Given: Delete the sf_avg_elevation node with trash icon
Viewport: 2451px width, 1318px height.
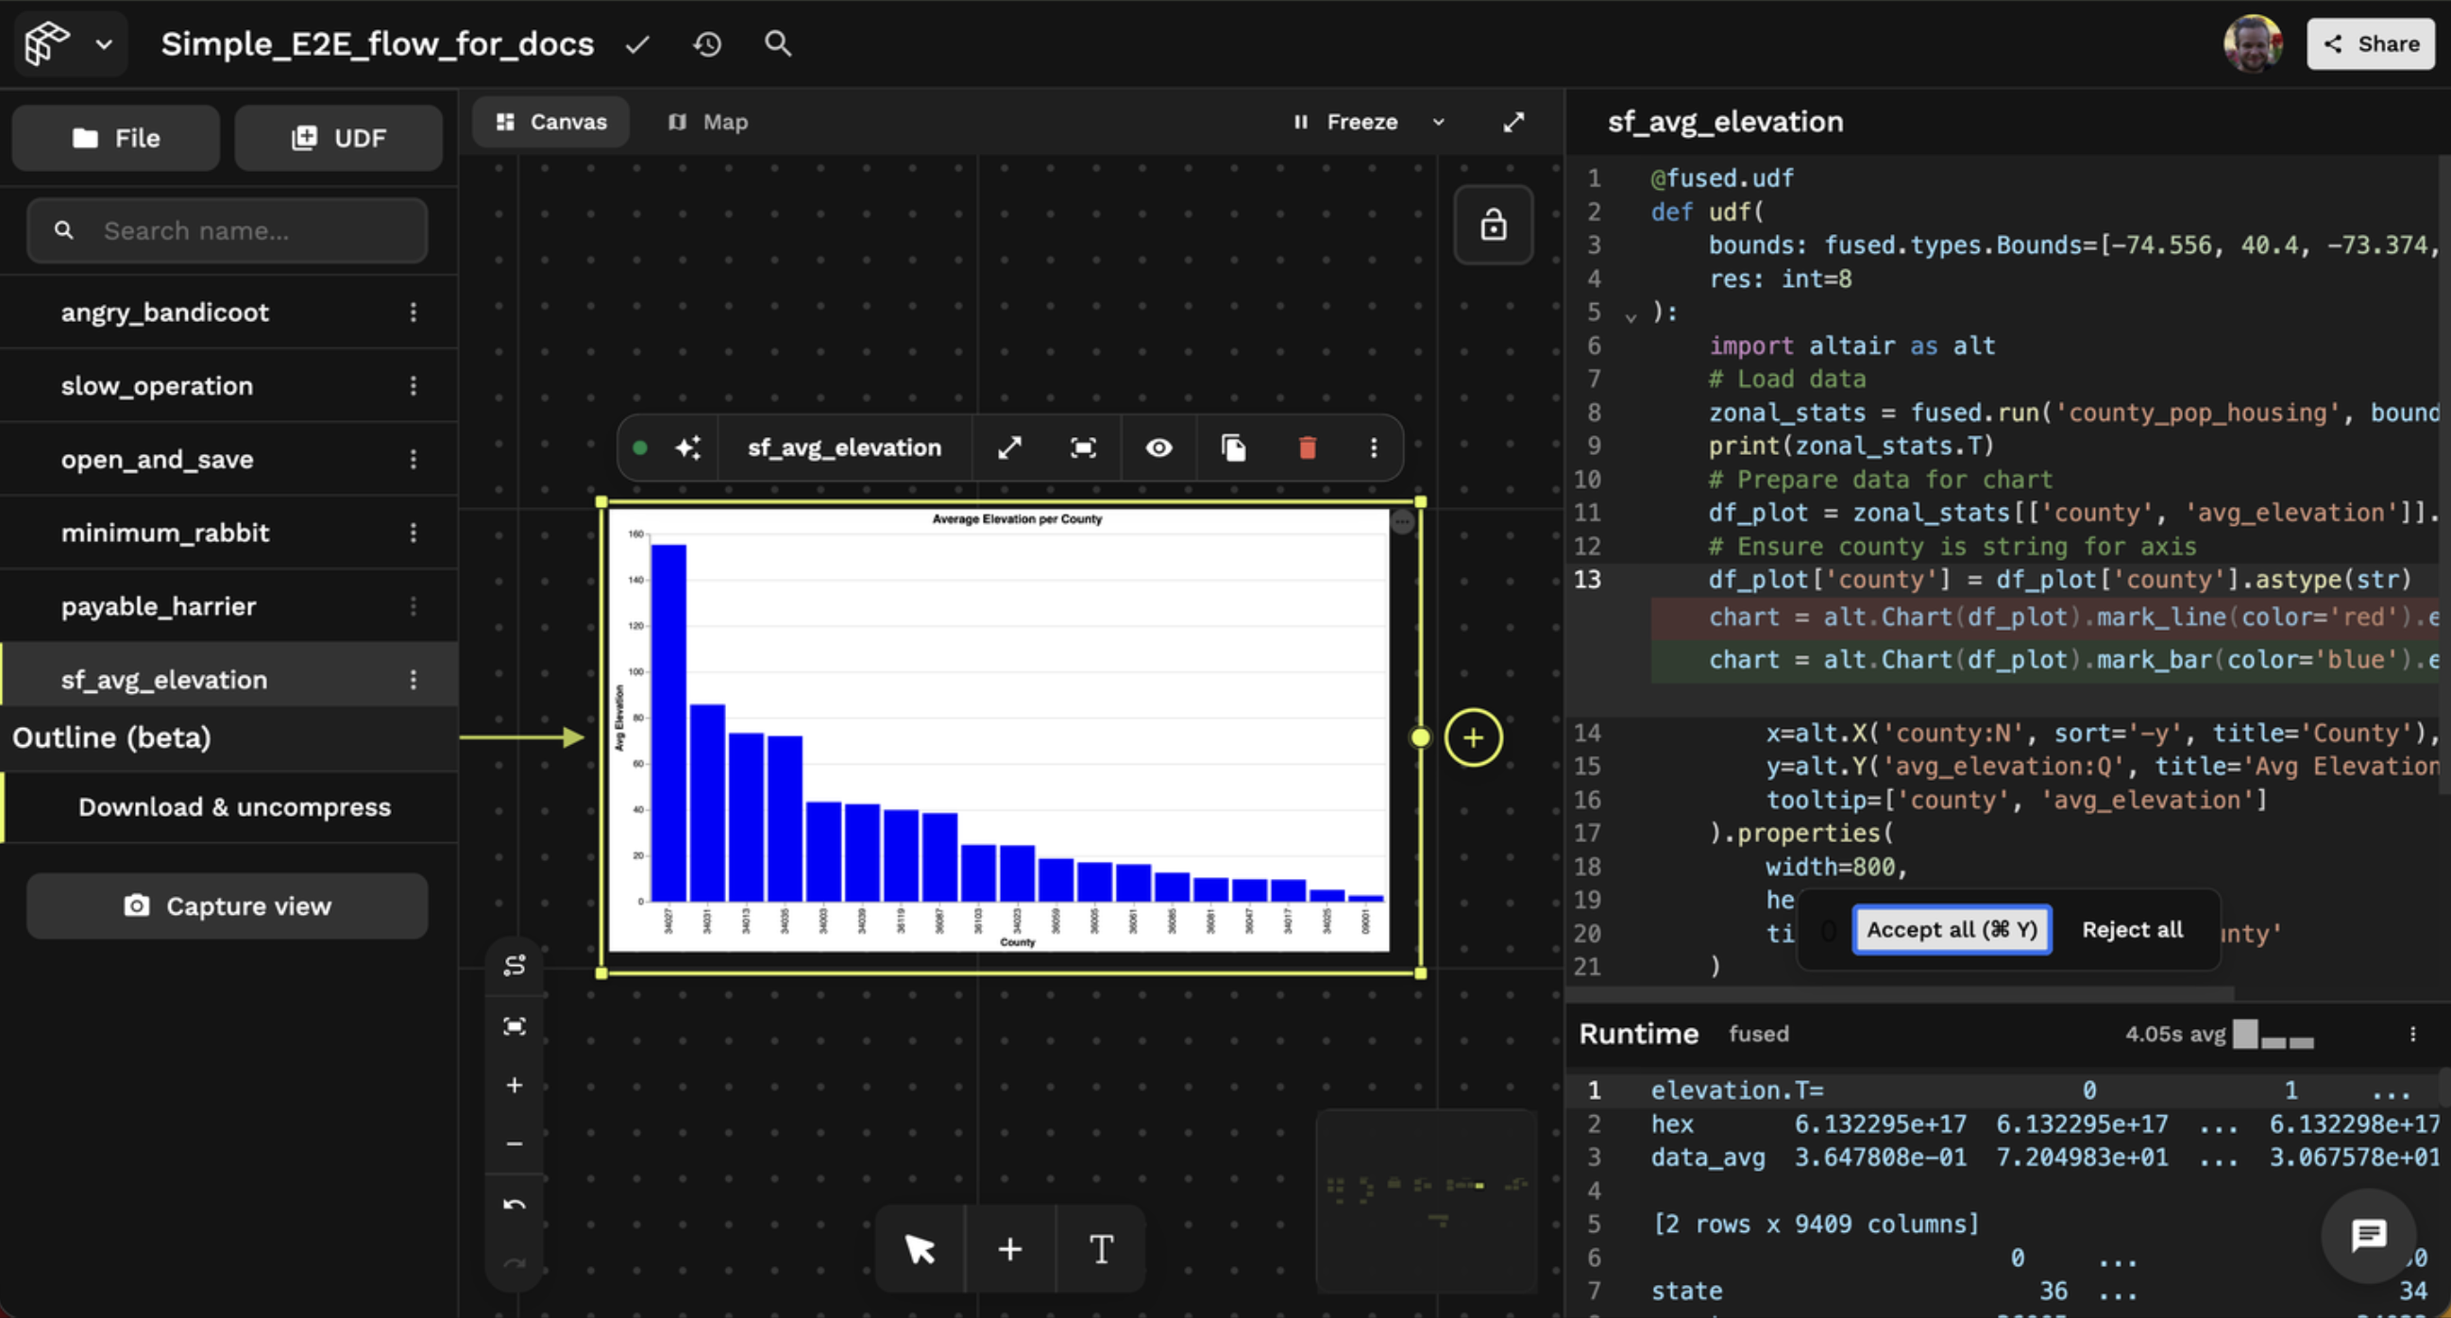Looking at the screenshot, I should 1308,448.
